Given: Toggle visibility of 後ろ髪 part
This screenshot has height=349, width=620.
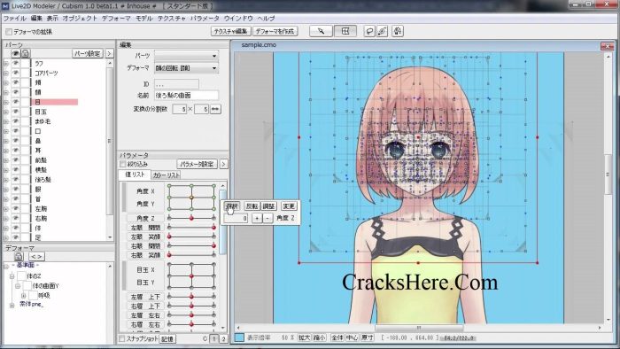Looking at the screenshot, I should coord(15,180).
